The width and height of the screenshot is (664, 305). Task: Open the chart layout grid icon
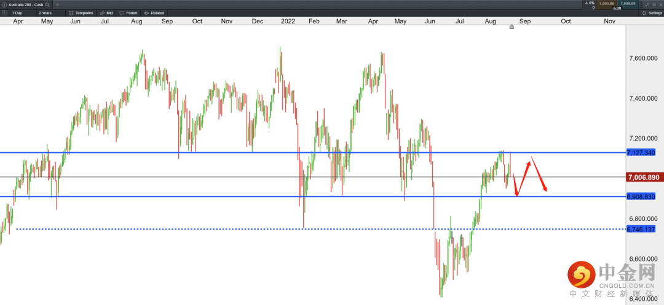4,13
